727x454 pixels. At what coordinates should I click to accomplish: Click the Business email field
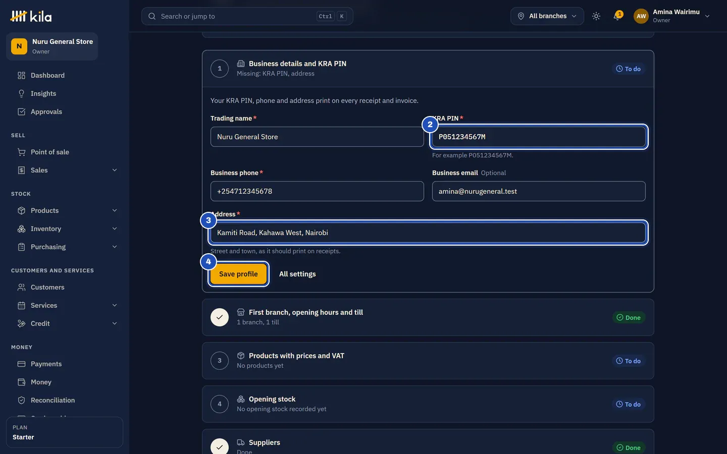coord(539,191)
